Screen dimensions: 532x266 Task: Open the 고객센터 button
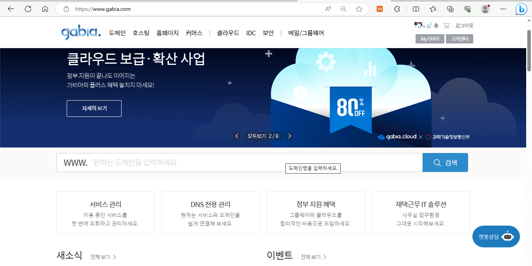point(460,39)
